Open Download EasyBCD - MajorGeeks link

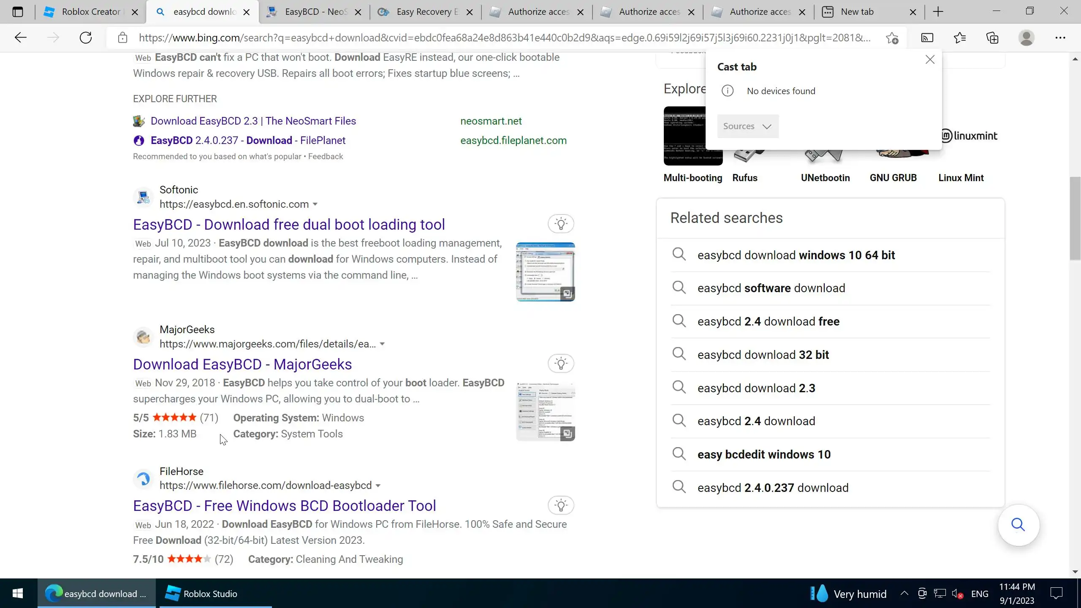242,364
